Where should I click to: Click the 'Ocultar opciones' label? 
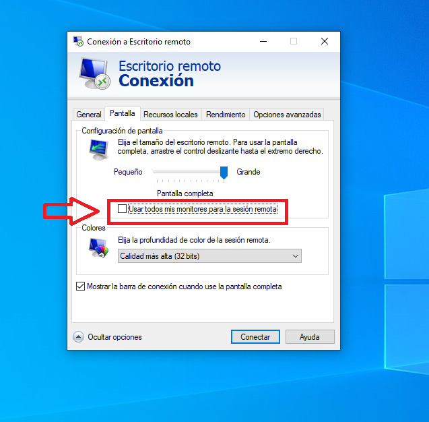(114, 337)
